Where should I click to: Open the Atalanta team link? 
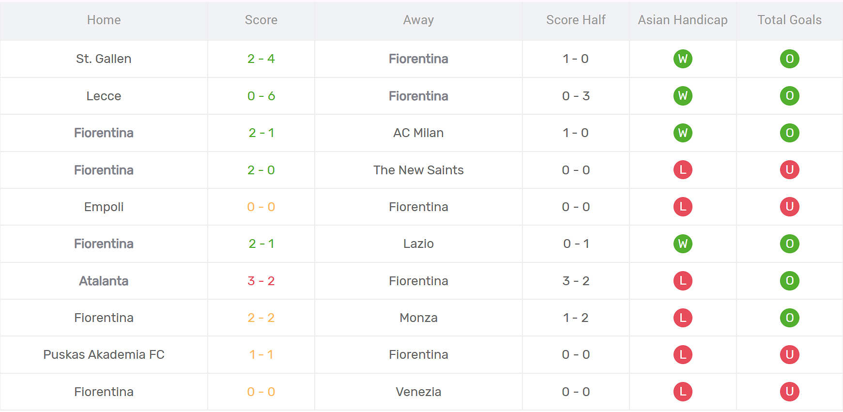click(x=104, y=281)
